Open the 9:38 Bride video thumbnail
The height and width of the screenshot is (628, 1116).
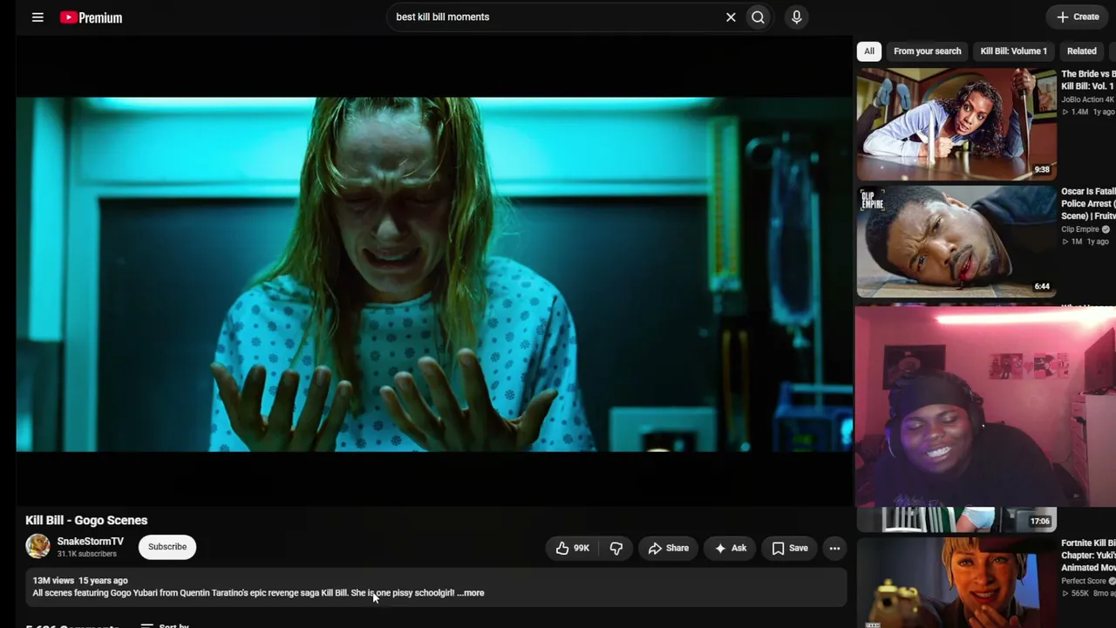pos(956,124)
